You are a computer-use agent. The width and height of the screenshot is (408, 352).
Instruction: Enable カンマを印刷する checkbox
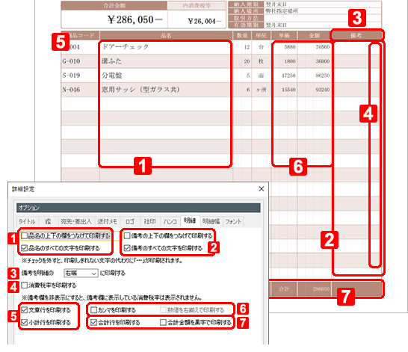point(93,310)
